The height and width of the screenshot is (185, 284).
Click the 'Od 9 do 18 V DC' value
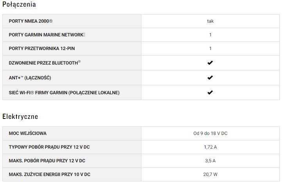point(210,133)
